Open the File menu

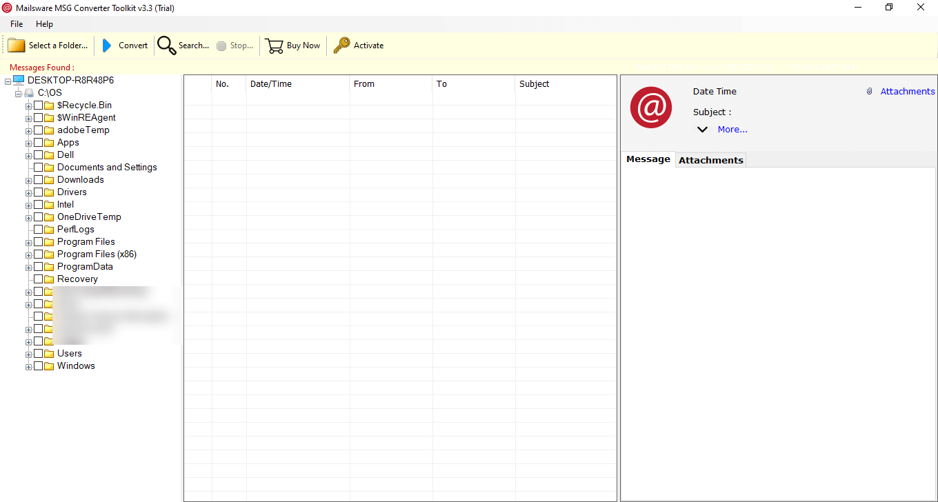click(17, 24)
